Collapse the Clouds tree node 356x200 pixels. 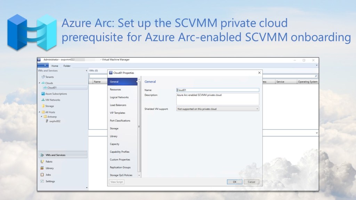(x=39, y=83)
